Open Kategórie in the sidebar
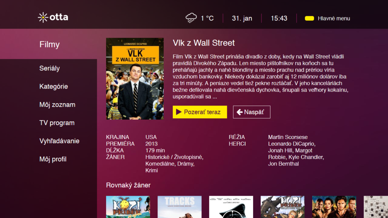This screenshot has width=388, height=218. tap(53, 87)
